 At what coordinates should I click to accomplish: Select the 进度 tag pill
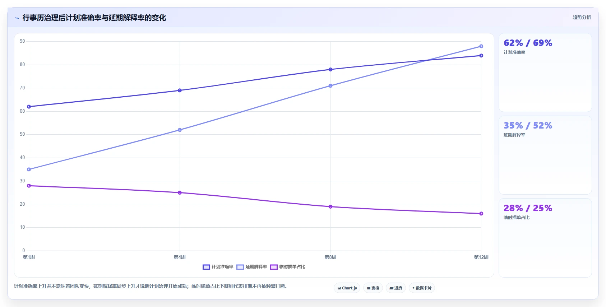(396, 288)
